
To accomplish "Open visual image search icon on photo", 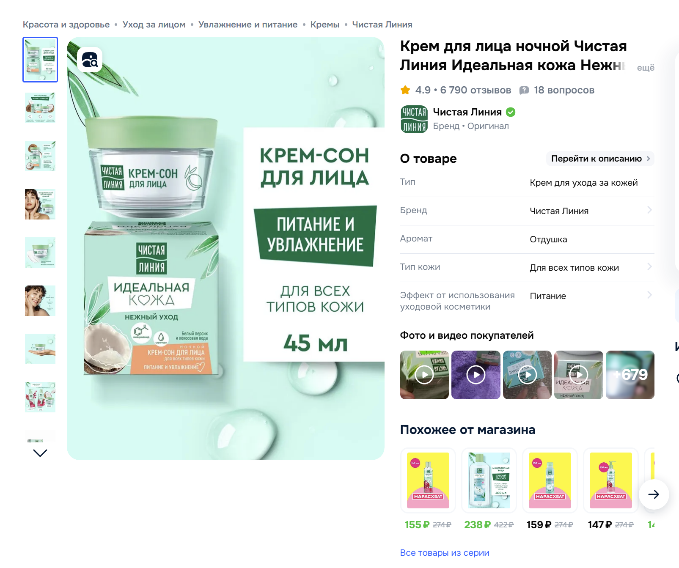I will point(90,60).
